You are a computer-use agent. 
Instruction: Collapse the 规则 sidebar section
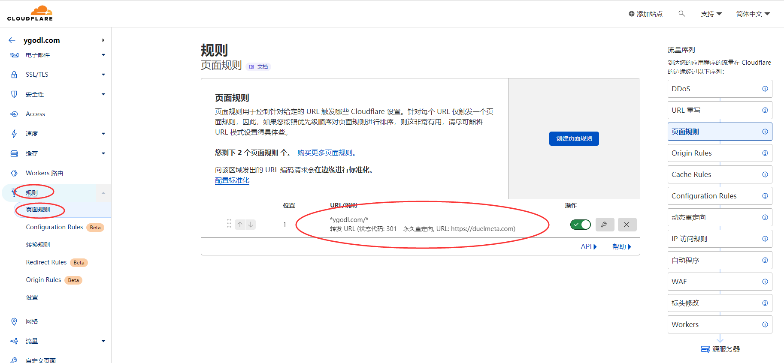pos(103,193)
